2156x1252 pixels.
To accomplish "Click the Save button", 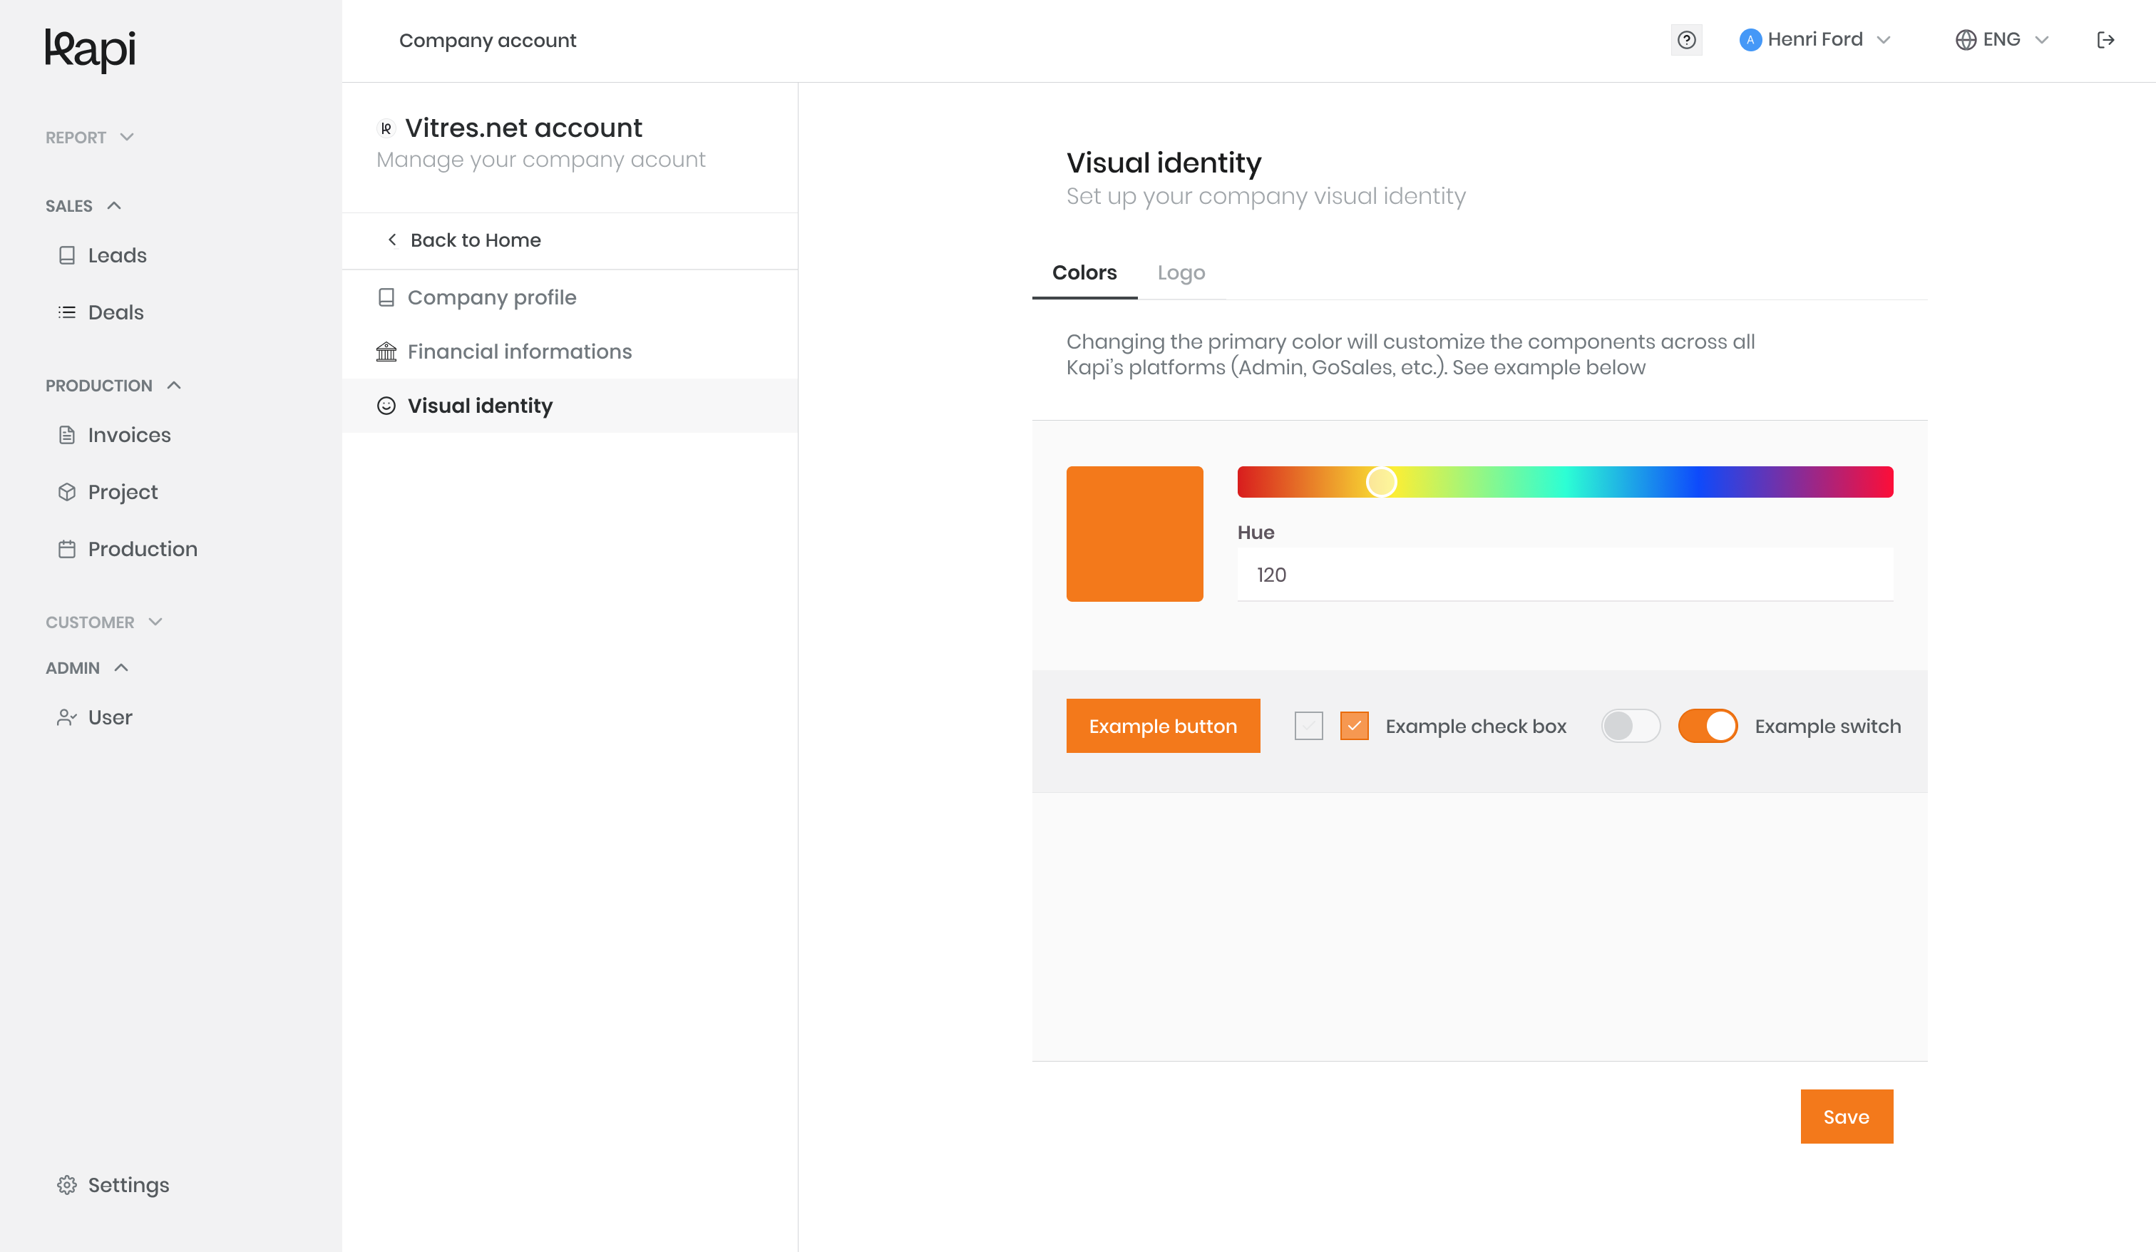I will point(1847,1116).
